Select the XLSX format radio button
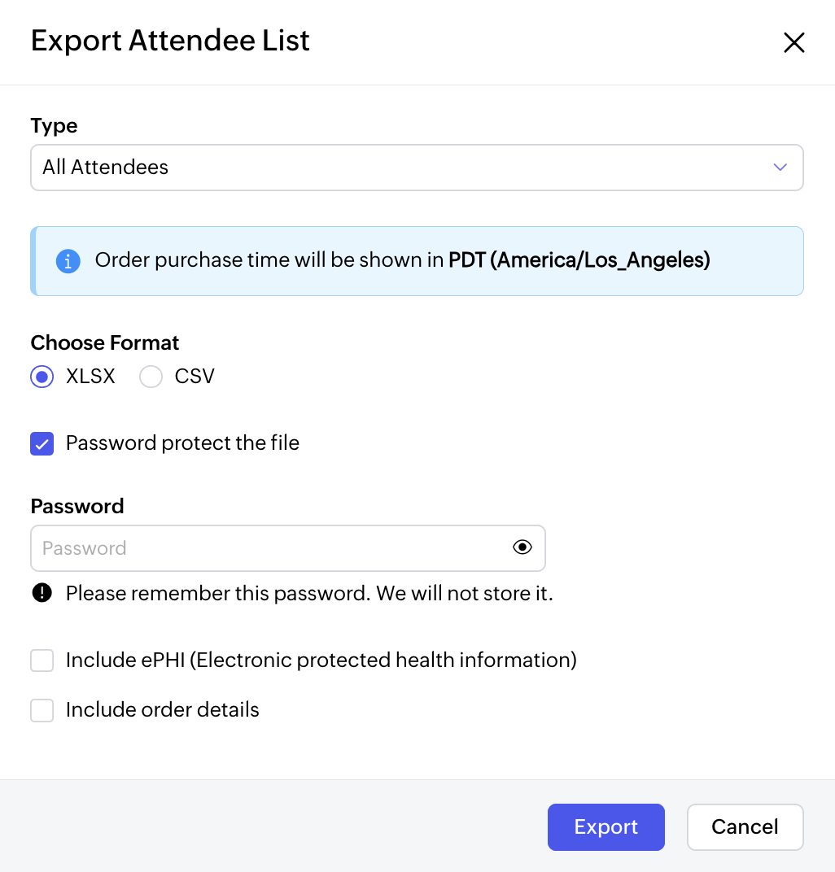This screenshot has height=872, width=835. click(42, 377)
